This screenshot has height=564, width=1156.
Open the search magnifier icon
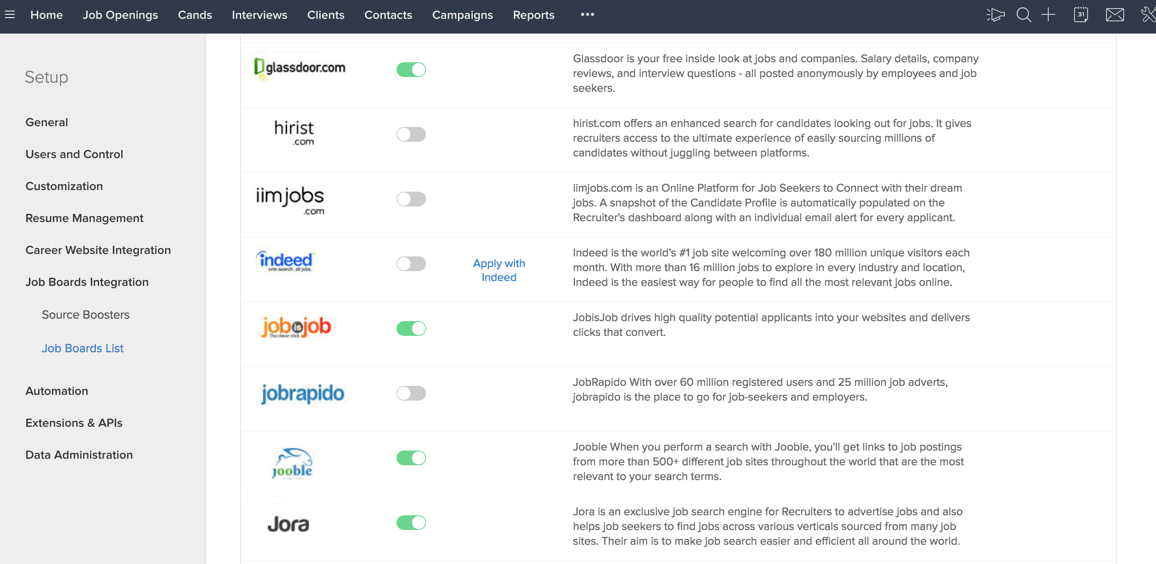[1024, 15]
